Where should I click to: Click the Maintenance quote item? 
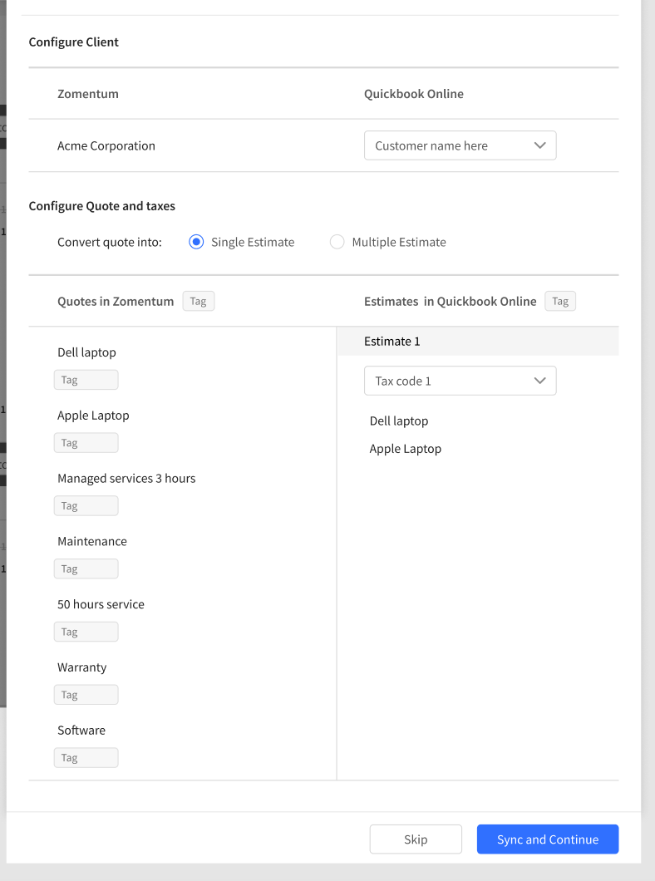click(92, 541)
